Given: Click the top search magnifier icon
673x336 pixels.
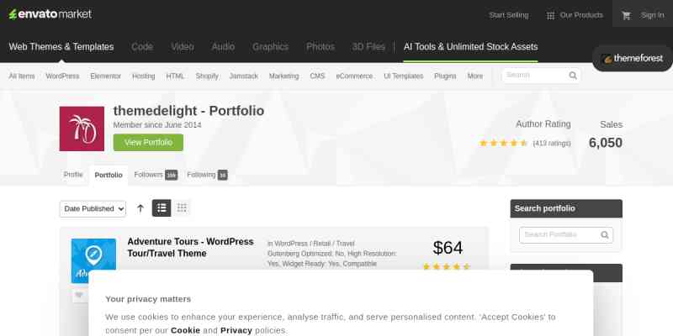Looking at the screenshot, I should (573, 76).
